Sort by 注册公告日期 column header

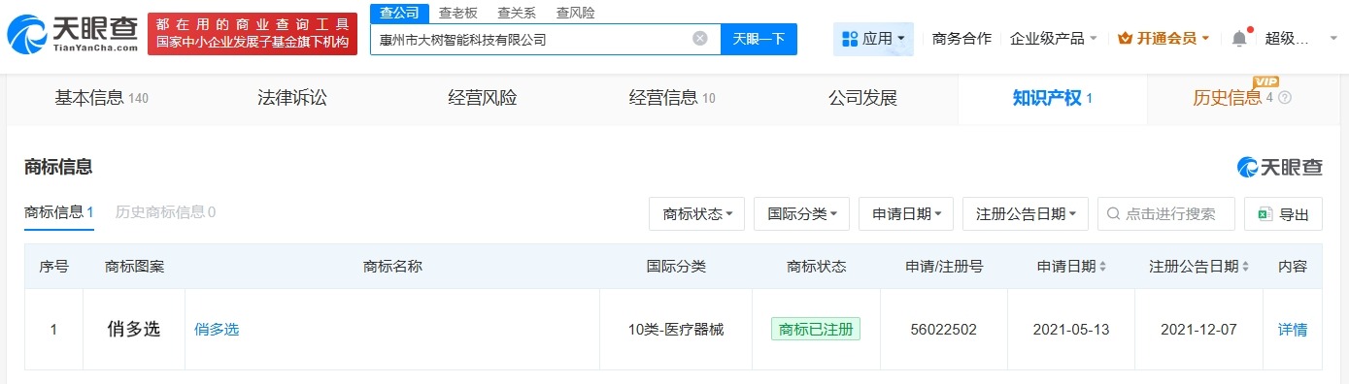coord(1199,266)
